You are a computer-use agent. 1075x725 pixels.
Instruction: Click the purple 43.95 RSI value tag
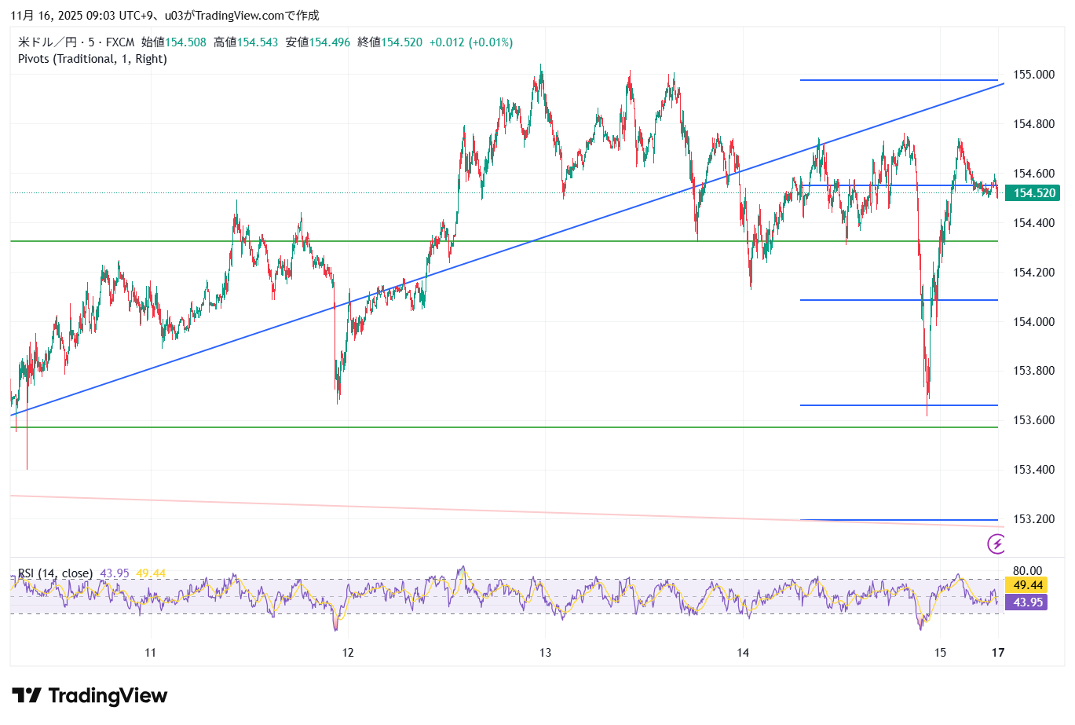pos(1027,602)
